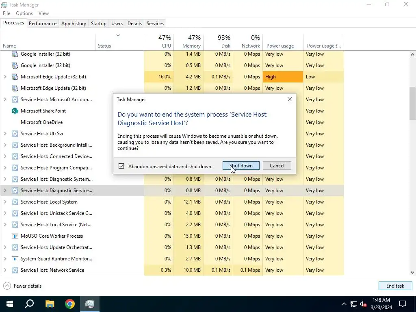Open the notification center icon
Screen dimensions: 416x312
point(403,304)
